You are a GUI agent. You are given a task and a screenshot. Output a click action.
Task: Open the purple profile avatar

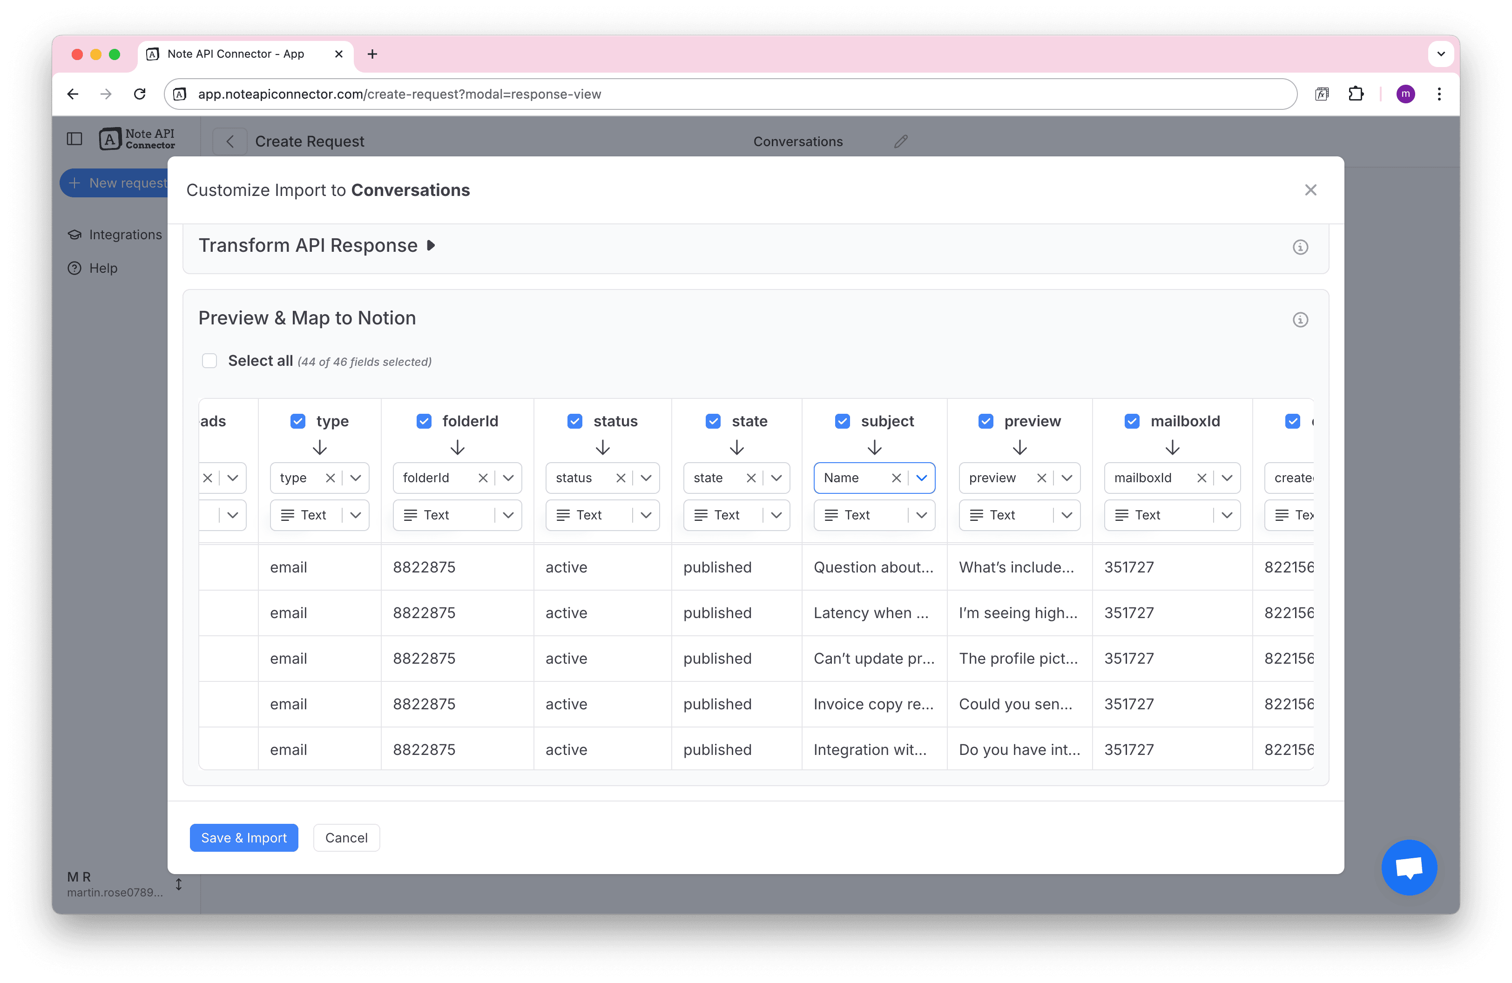coord(1405,94)
